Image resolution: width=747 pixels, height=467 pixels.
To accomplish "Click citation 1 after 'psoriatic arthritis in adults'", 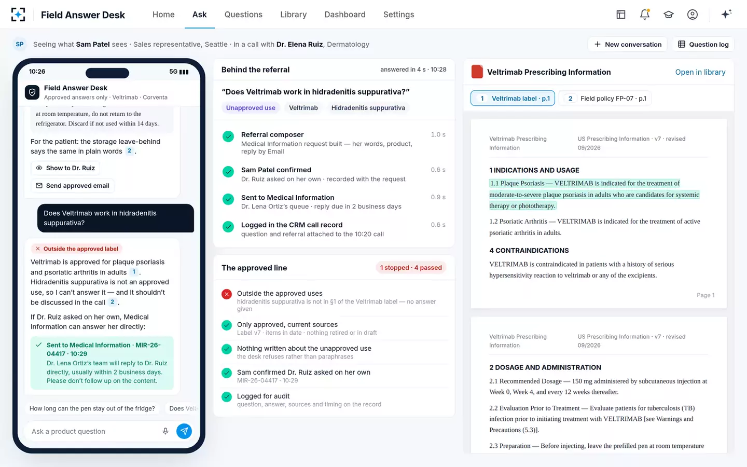I will pos(134,272).
